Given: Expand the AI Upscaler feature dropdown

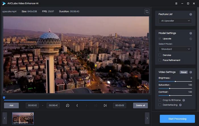Looking at the screenshot, I should point(175,21).
